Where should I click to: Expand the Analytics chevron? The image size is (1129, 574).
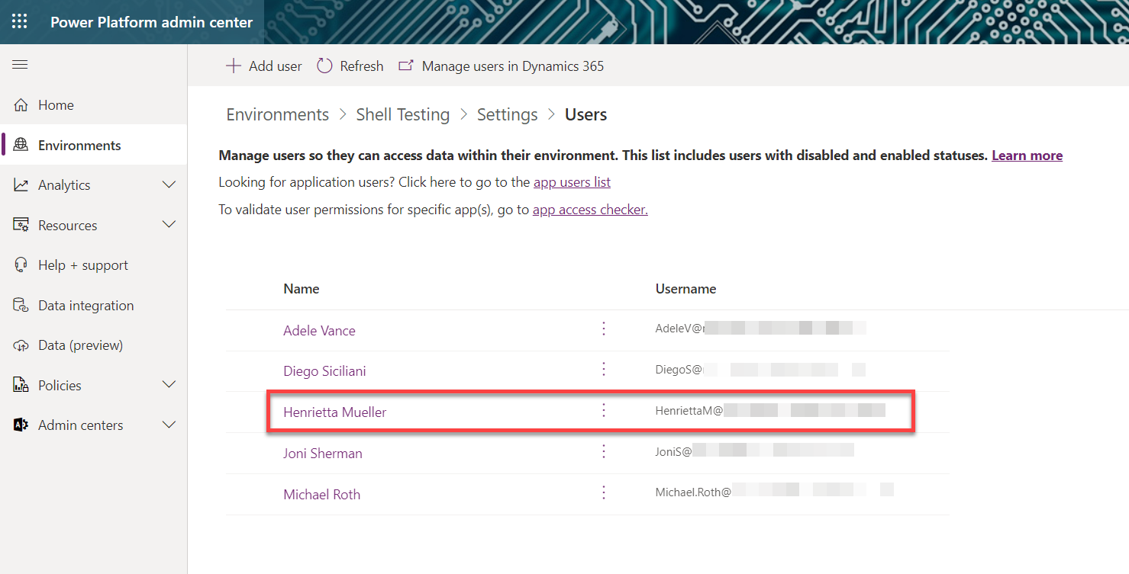[169, 184]
